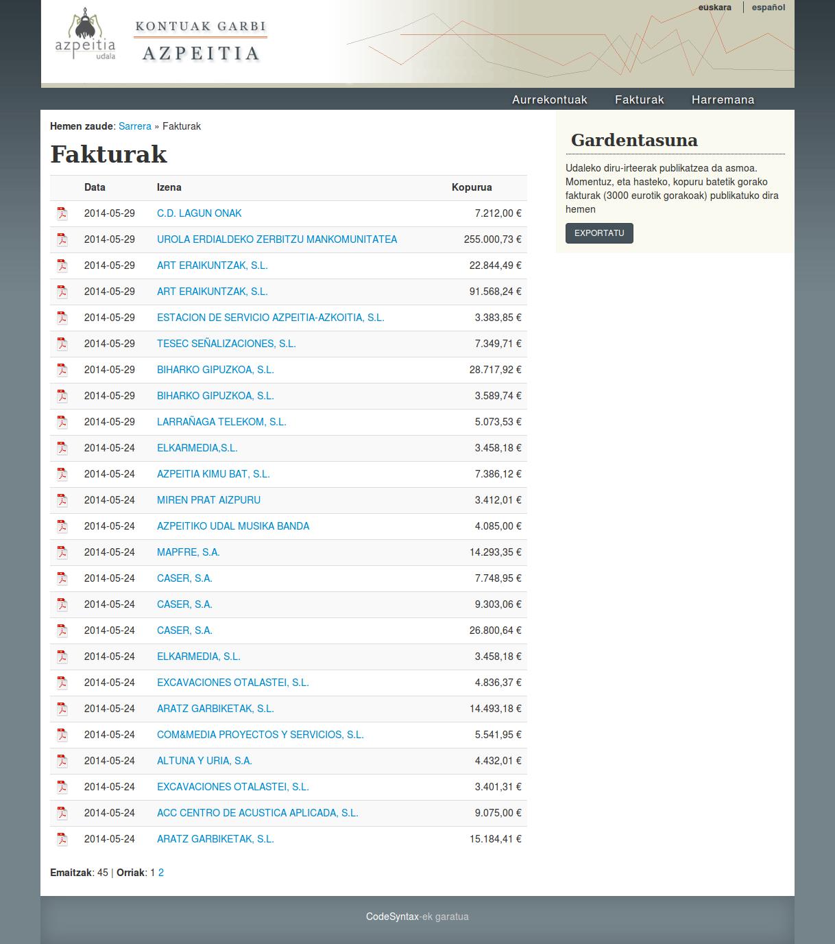Click PDF icon for ALTUNA Y URIA row

[62, 761]
